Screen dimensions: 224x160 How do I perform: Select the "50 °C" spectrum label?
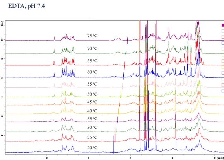[x=92, y=95]
